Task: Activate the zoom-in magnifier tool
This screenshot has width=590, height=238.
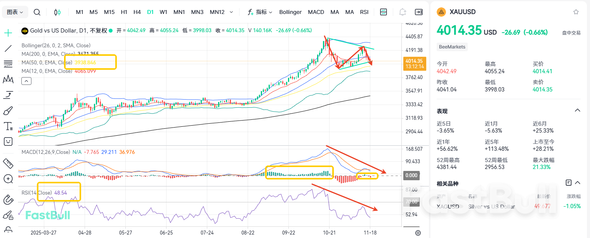Action: coord(8,179)
